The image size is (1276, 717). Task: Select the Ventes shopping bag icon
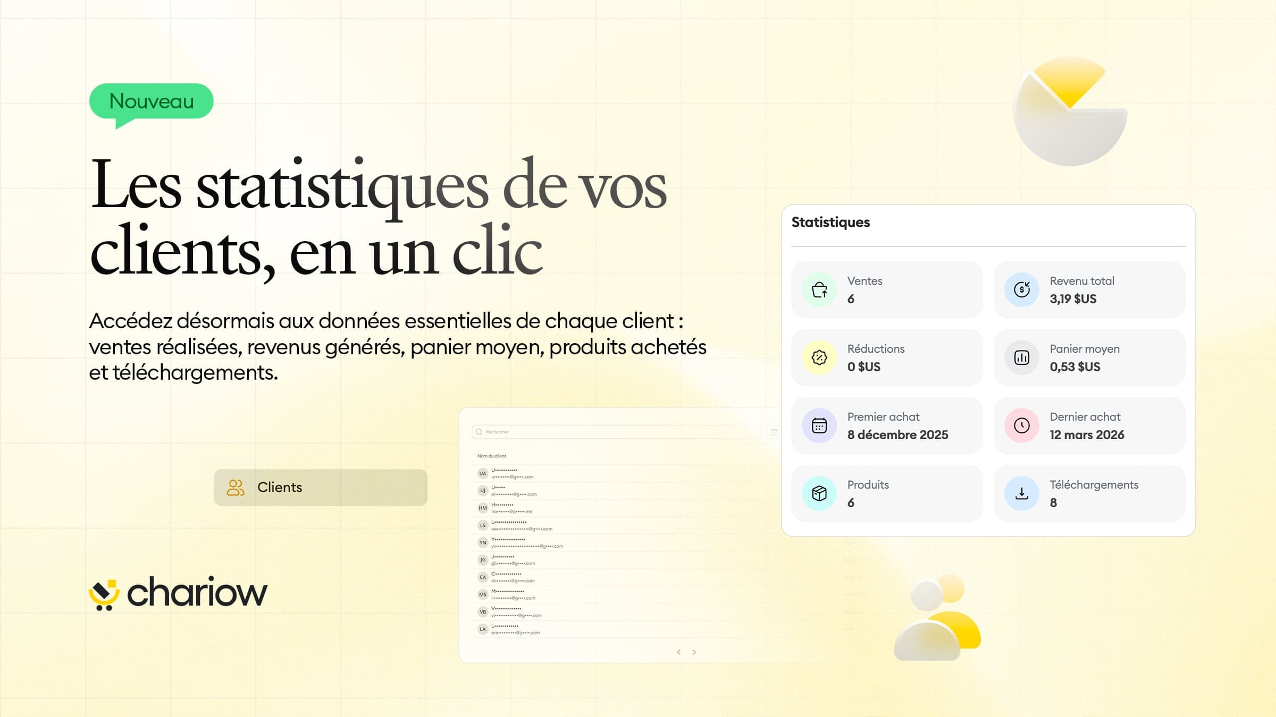[819, 289]
